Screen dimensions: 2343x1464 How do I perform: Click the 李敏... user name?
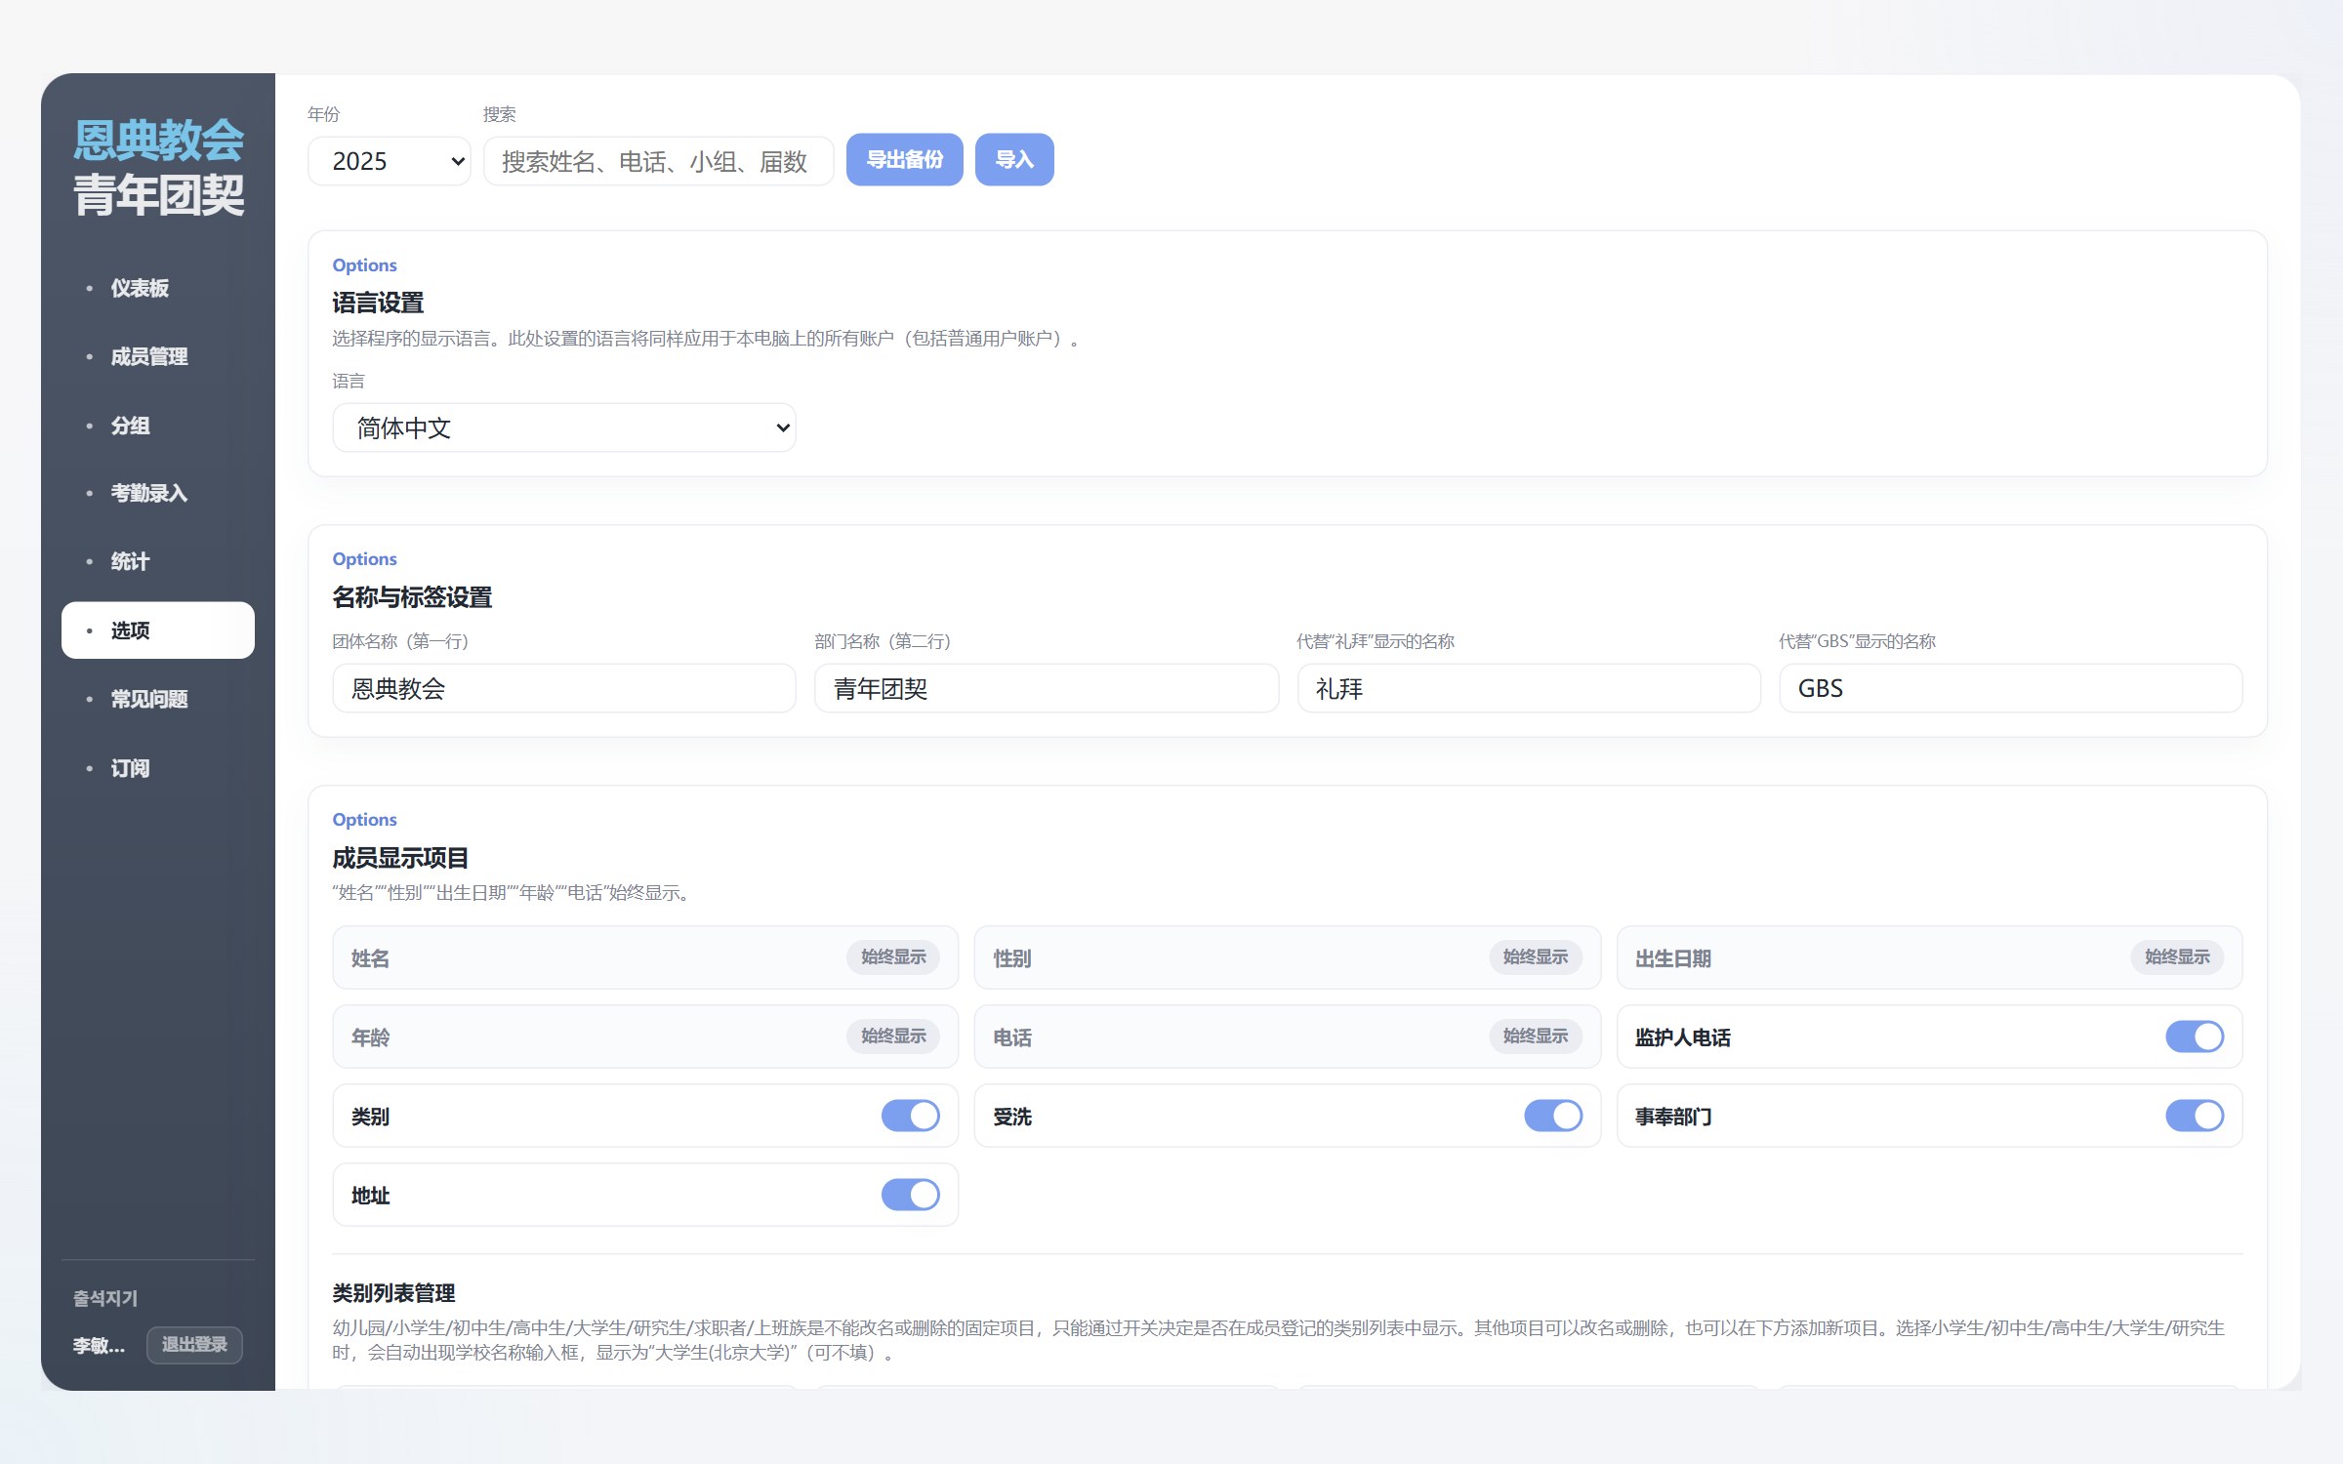coord(99,1346)
